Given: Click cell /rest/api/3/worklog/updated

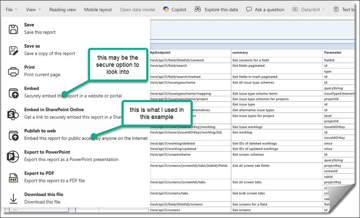Looking at the screenshot, I should pyautogui.click(x=190, y=149).
